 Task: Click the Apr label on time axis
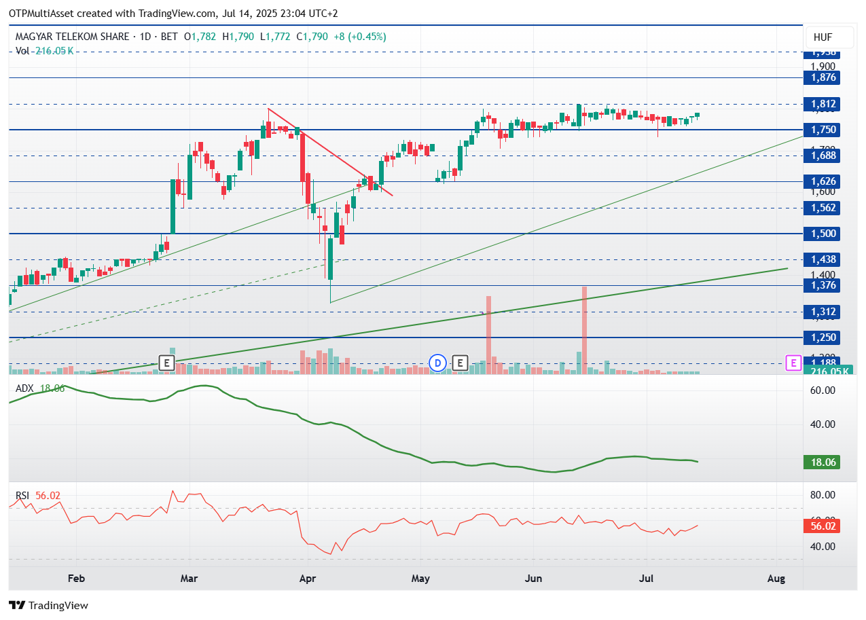tap(307, 579)
